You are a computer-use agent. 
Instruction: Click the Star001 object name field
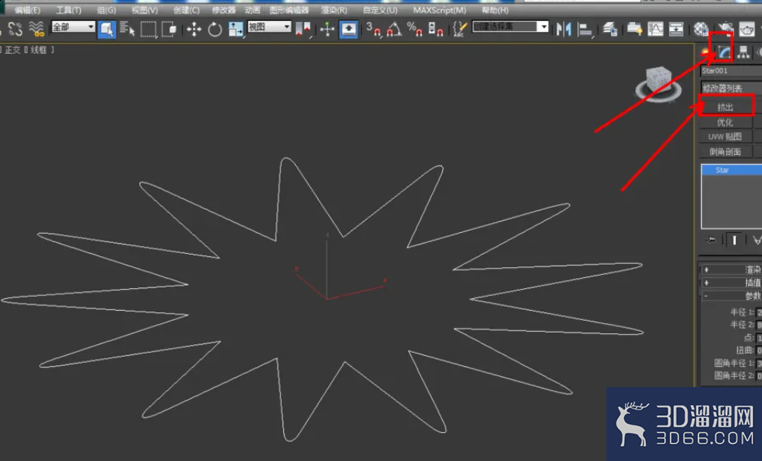click(731, 71)
